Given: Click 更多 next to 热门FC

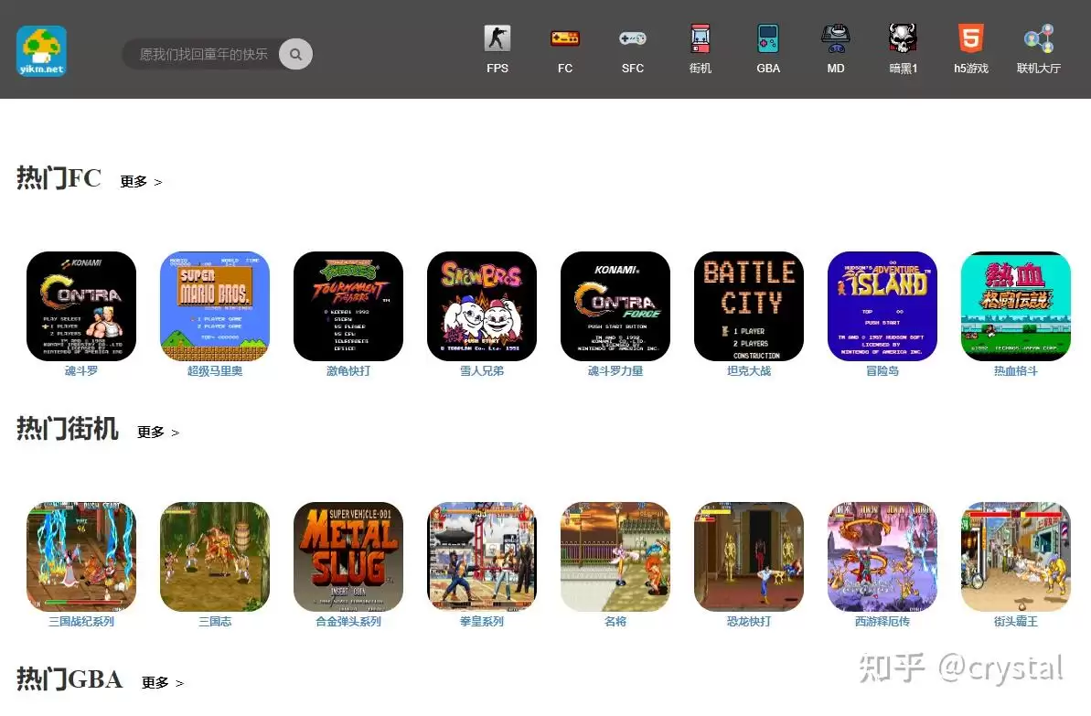Looking at the screenshot, I should [x=141, y=182].
